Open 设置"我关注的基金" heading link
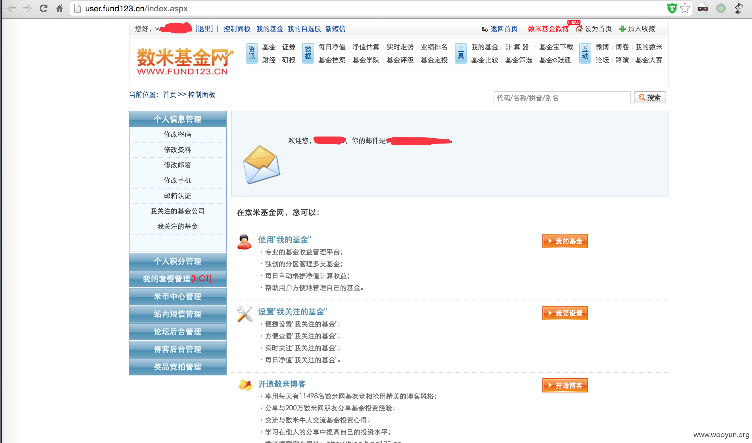 pos(292,312)
